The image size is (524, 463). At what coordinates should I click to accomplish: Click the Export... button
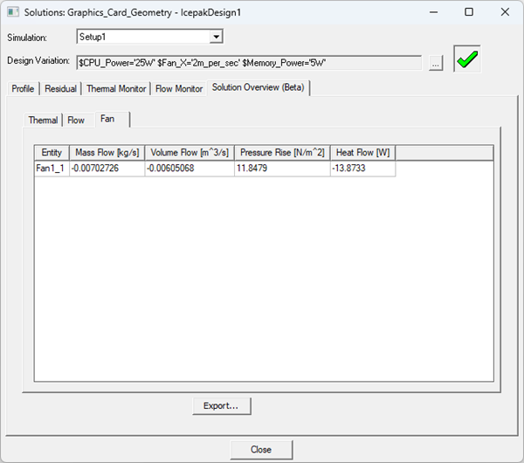tap(222, 406)
